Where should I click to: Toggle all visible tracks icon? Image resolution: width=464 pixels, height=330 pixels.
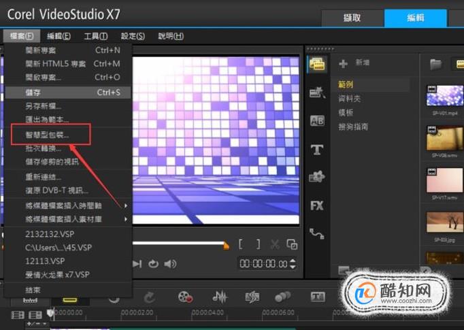pyautogui.click(x=18, y=315)
